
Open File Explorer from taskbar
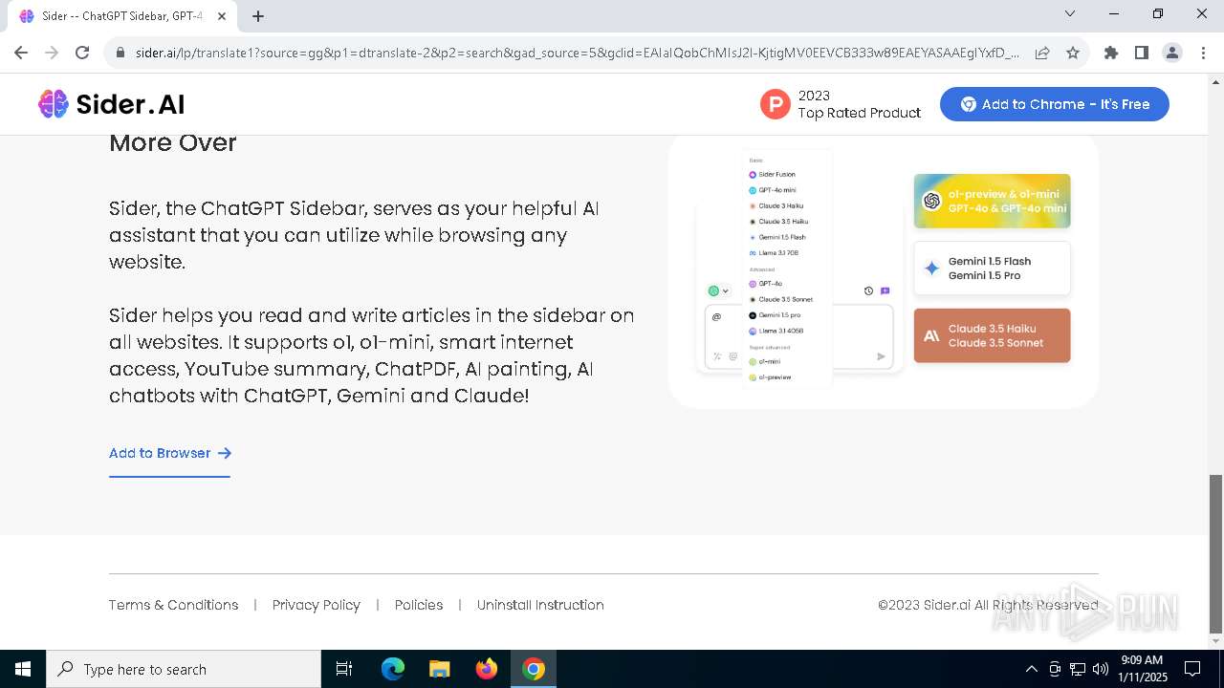[440, 669]
